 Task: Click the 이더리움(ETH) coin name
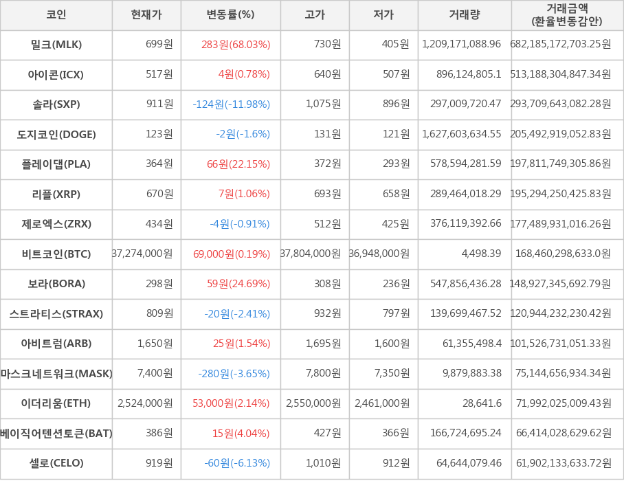[x=56, y=403]
